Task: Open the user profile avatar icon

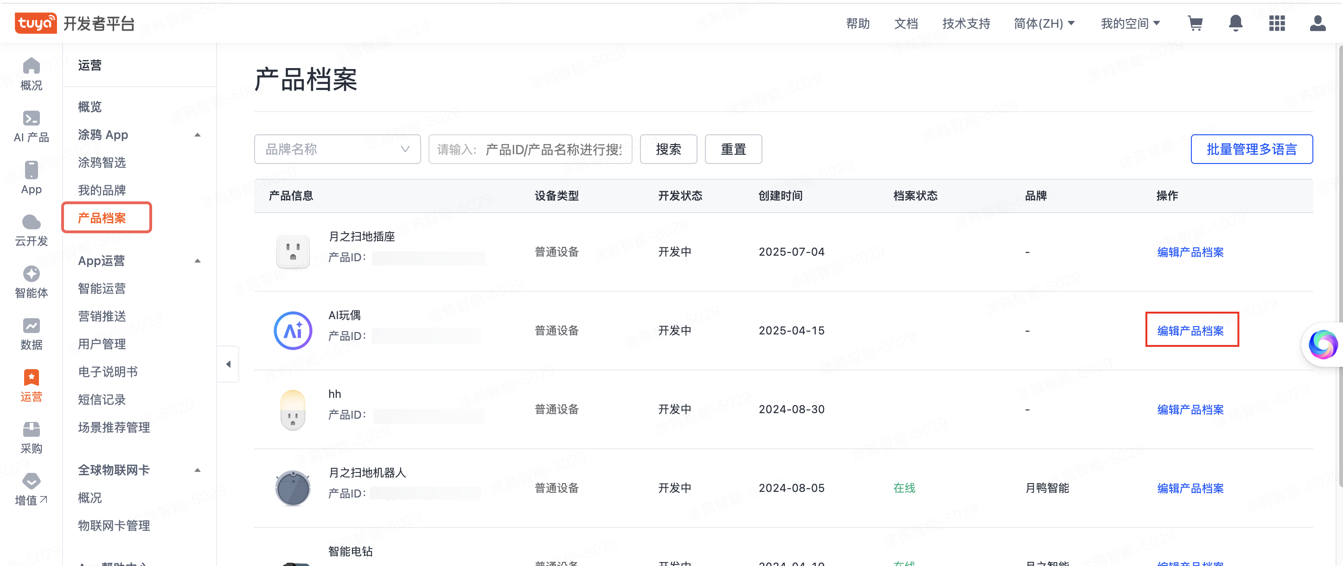Action: pyautogui.click(x=1317, y=24)
